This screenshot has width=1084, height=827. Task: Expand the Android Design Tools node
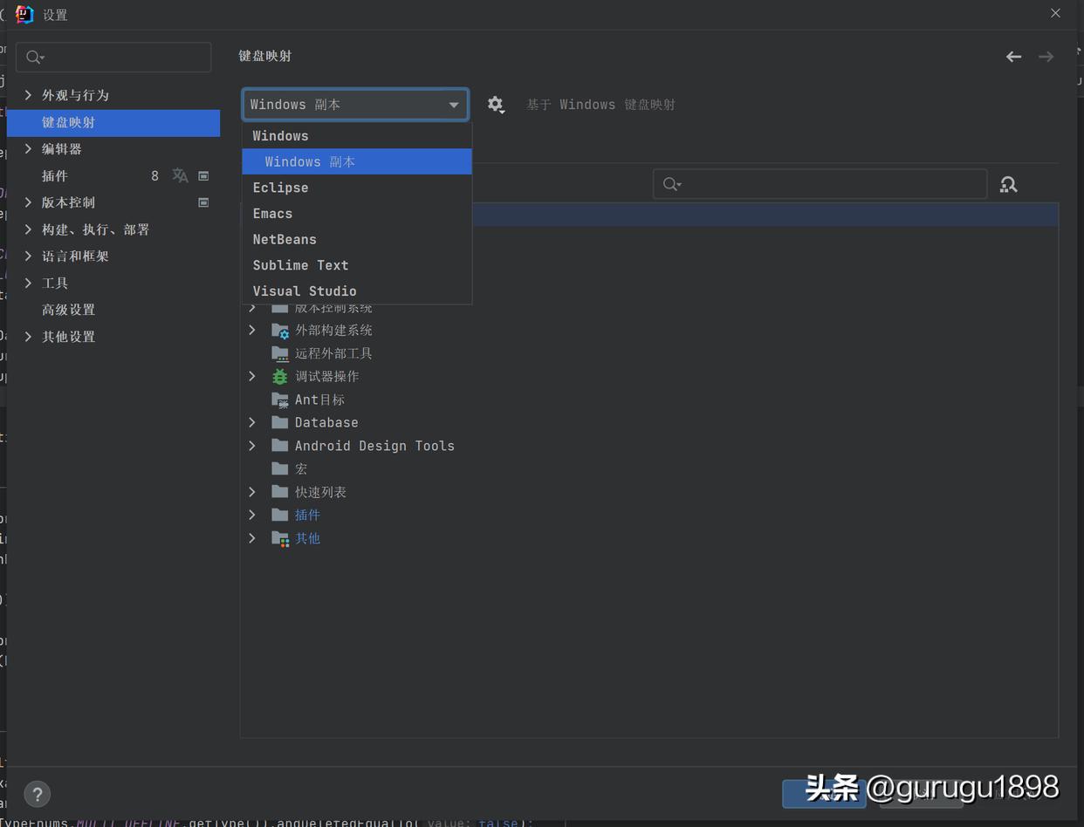252,445
